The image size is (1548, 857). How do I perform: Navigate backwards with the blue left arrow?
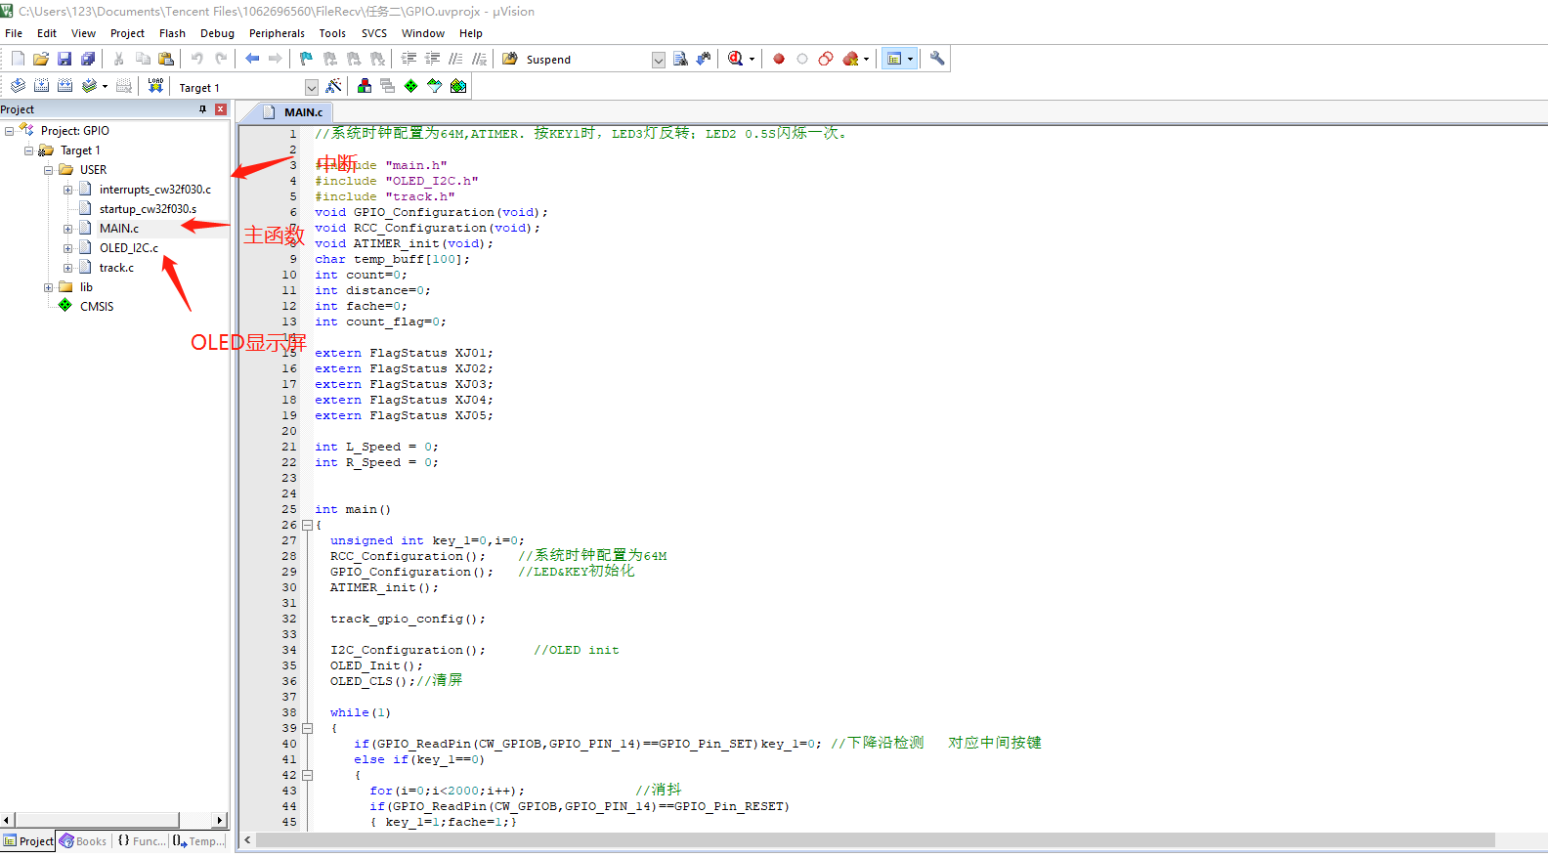[252, 59]
